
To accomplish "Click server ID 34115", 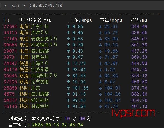I will 10,33.
